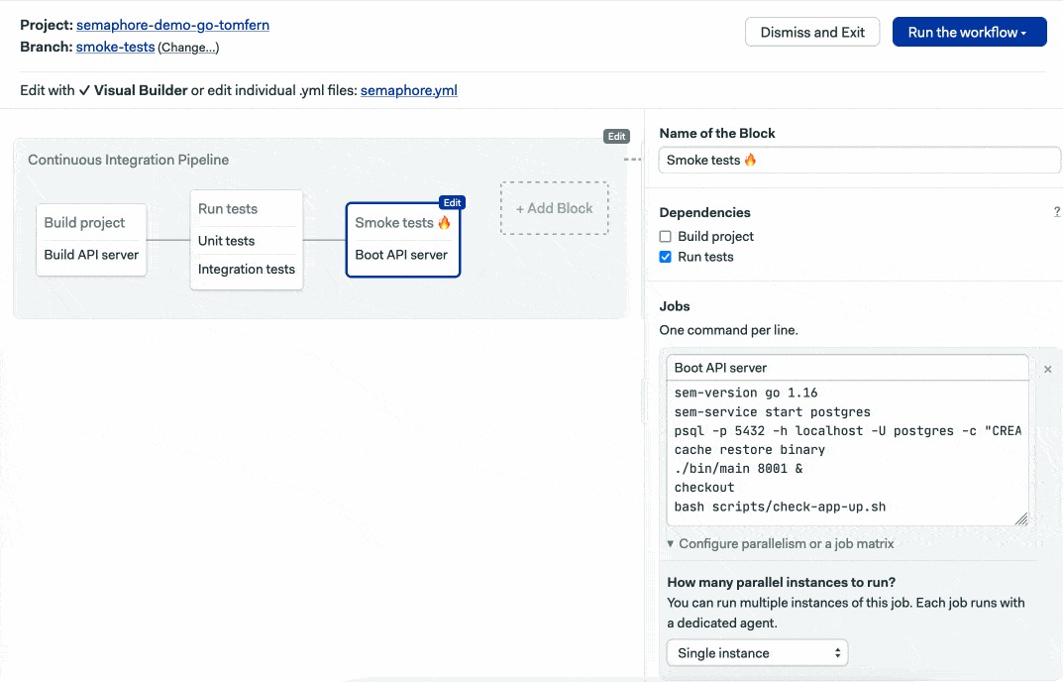The width and height of the screenshot is (1063, 682).
Task: Click the 'cache restore binary' command line
Action: [x=750, y=450]
